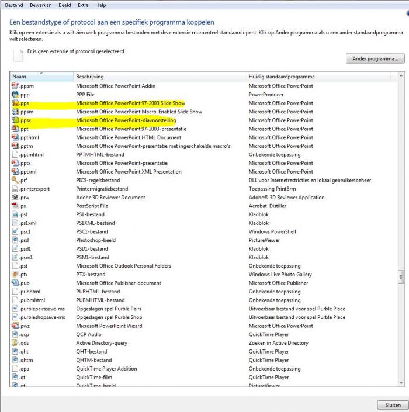Click Windows Live Photo Gallery cell

click(280, 274)
